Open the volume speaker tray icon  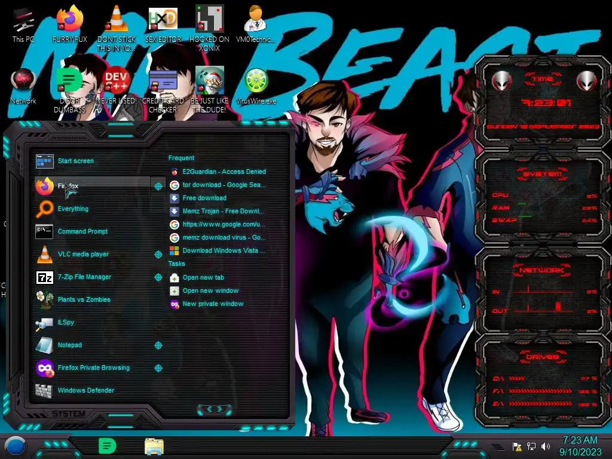click(x=546, y=446)
